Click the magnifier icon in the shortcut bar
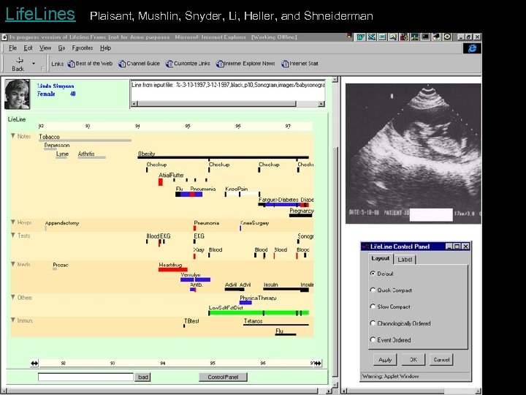Image resolution: width=526 pixels, height=395 pixels. (x=393, y=37)
